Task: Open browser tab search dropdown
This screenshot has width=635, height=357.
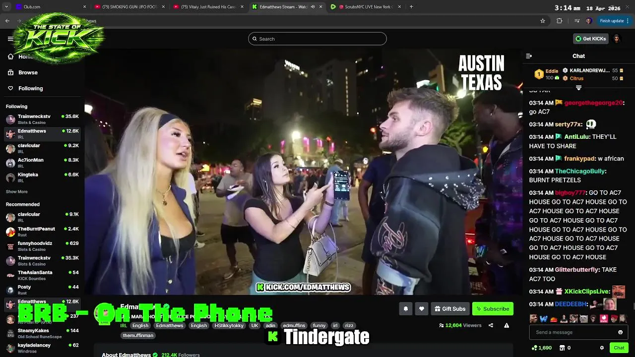Action: click(x=6, y=7)
